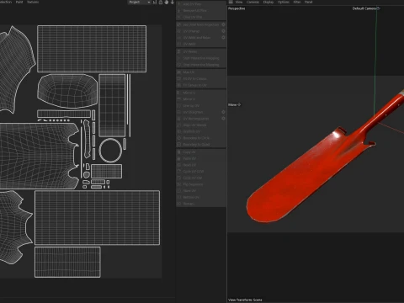Screen dimensions: 404x303
Task: Select the rounded bowl-shaped UV island
Action: click(67, 91)
